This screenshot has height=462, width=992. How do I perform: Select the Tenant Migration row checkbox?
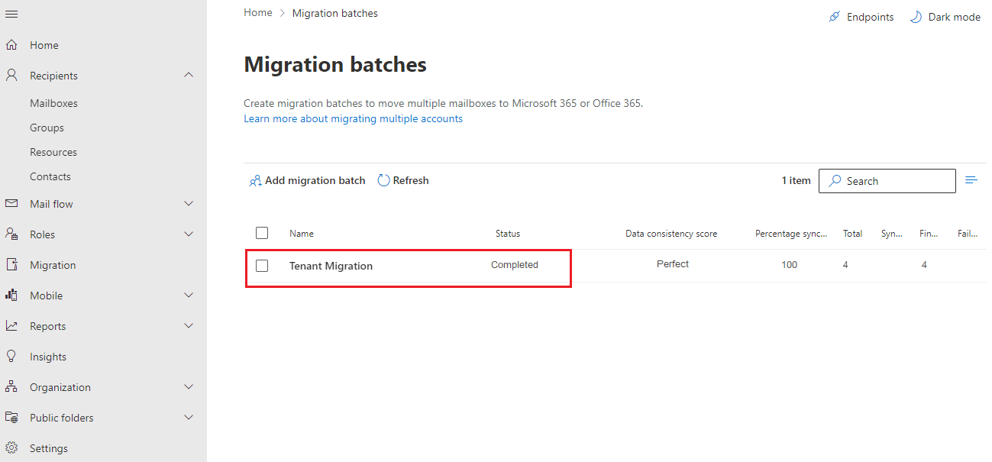(262, 266)
